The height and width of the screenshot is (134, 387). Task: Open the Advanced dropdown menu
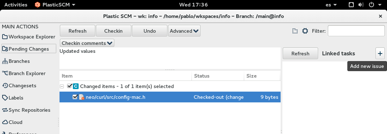point(184,31)
